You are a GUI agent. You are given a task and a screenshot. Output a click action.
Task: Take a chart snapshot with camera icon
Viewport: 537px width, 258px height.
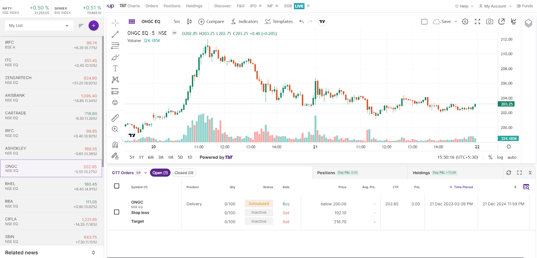(x=490, y=21)
